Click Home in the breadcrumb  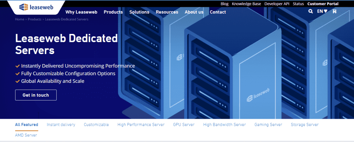pyautogui.click(x=19, y=19)
